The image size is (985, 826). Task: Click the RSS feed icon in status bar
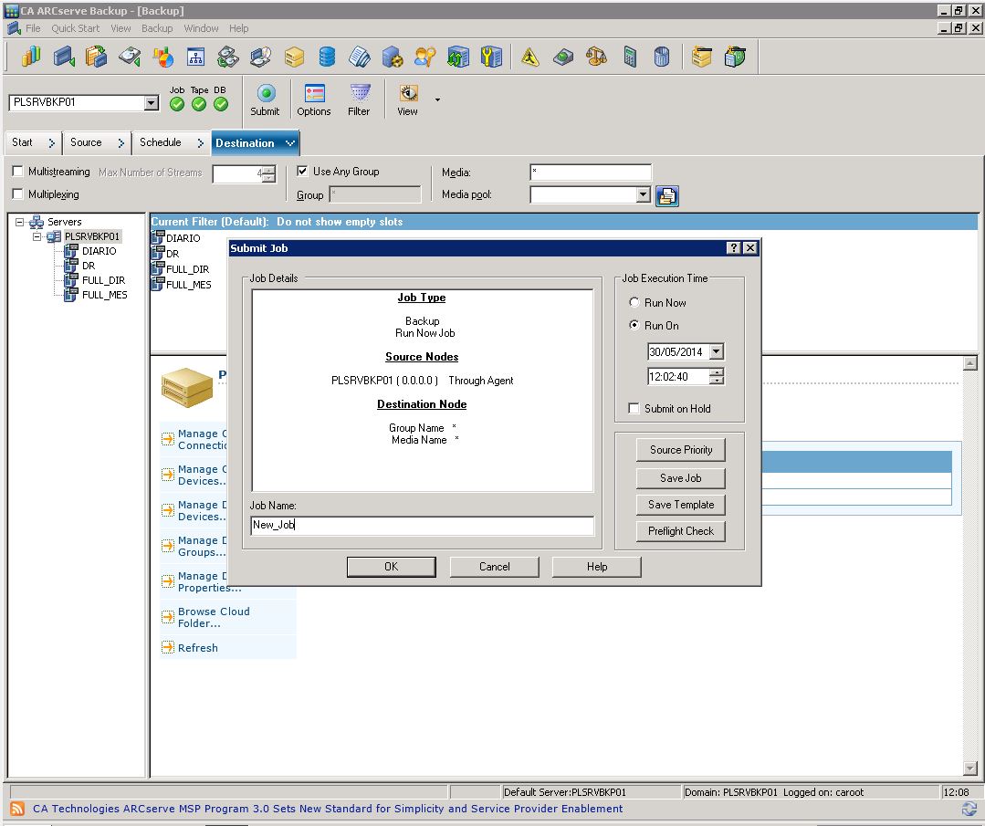tap(17, 809)
